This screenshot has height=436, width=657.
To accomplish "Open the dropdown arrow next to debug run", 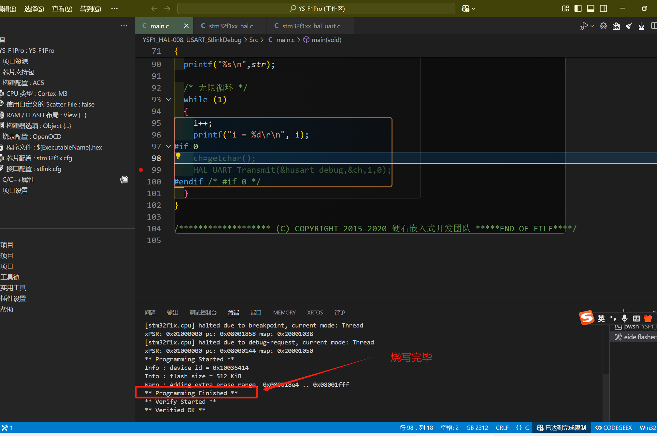I will pos(592,26).
